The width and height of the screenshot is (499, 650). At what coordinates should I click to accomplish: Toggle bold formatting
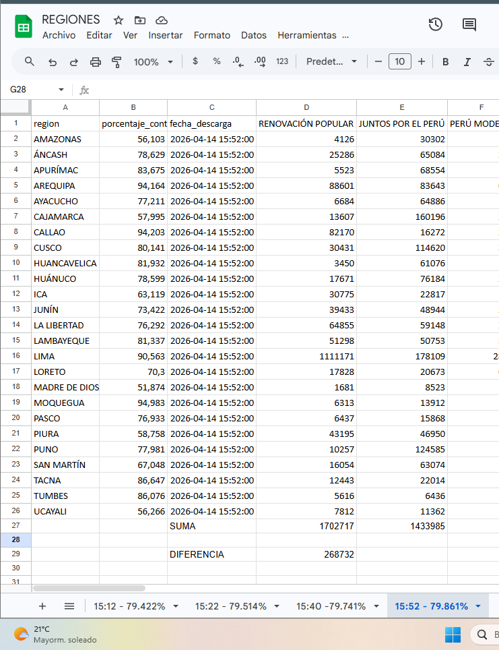(x=446, y=62)
